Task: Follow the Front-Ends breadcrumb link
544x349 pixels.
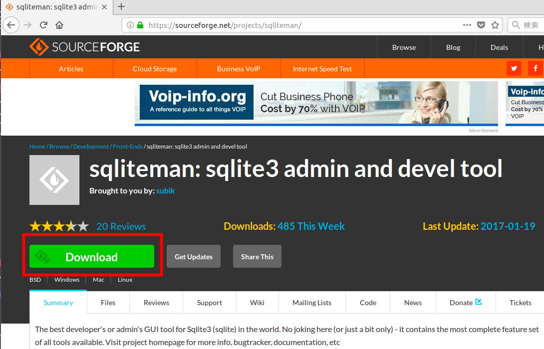Action: (x=128, y=147)
